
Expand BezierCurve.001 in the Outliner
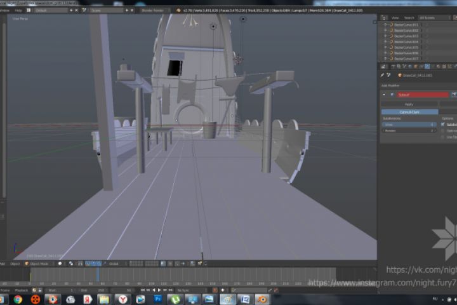click(386, 25)
